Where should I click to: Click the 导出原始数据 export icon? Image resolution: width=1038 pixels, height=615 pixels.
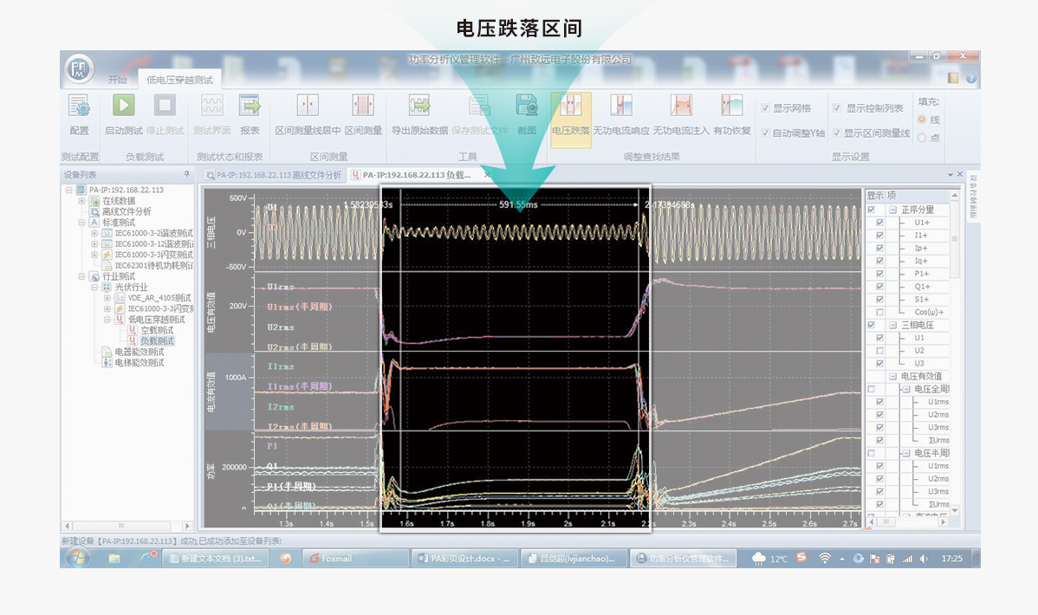(419, 107)
